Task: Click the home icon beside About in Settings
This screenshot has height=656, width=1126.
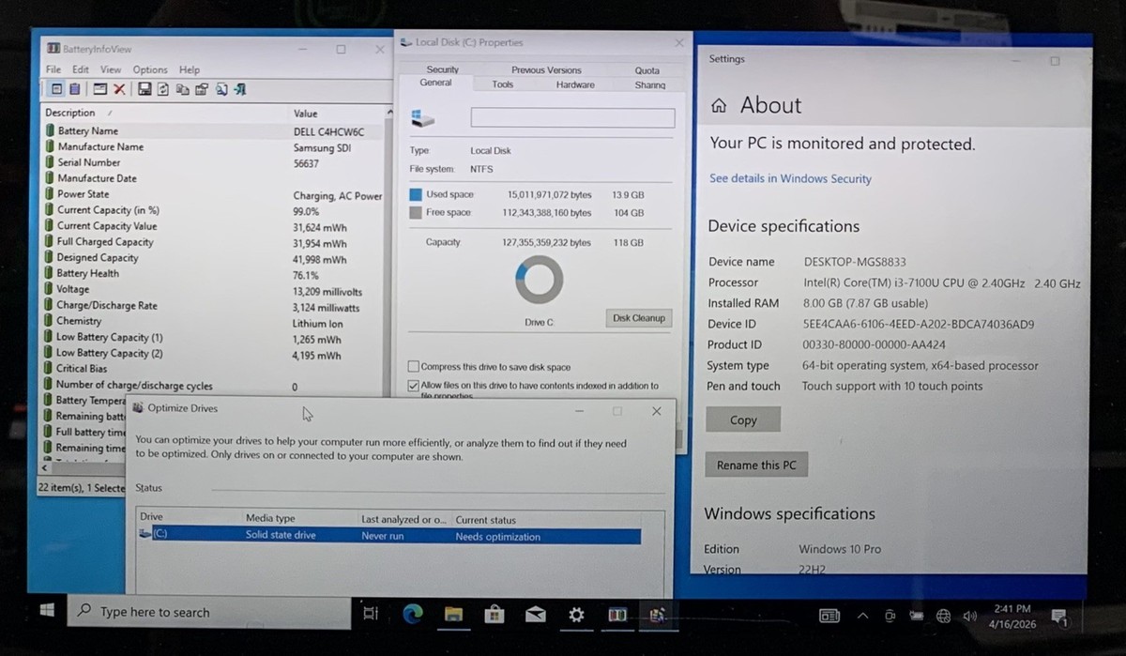Action: pos(719,106)
